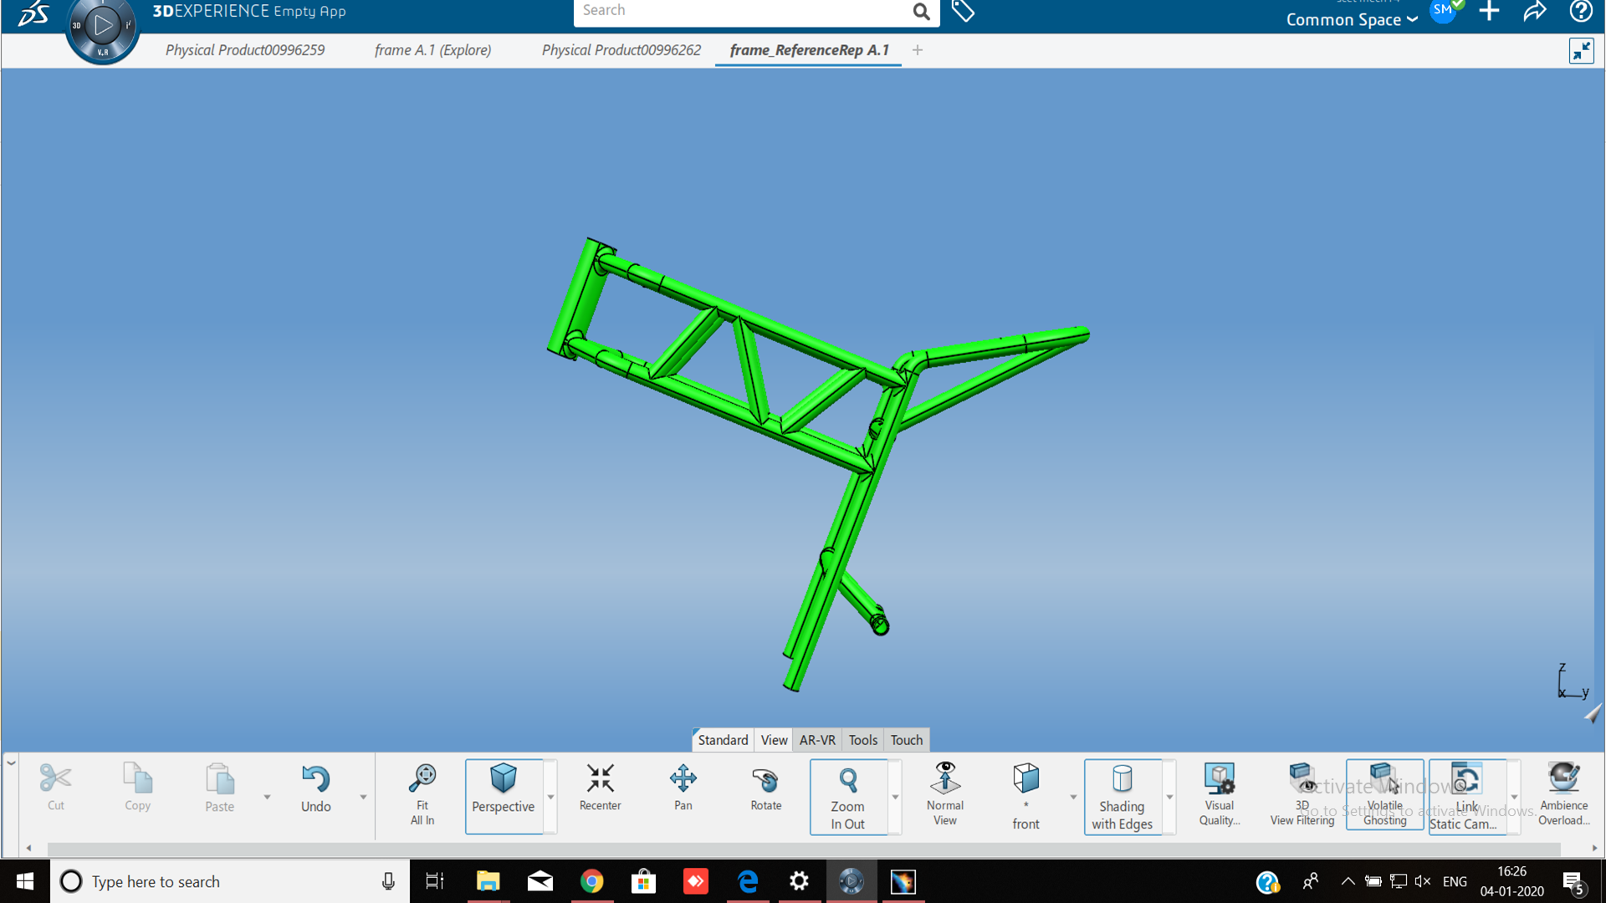Toggle Volatile Ghosting option
Image resolution: width=1606 pixels, height=903 pixels.
(x=1384, y=794)
